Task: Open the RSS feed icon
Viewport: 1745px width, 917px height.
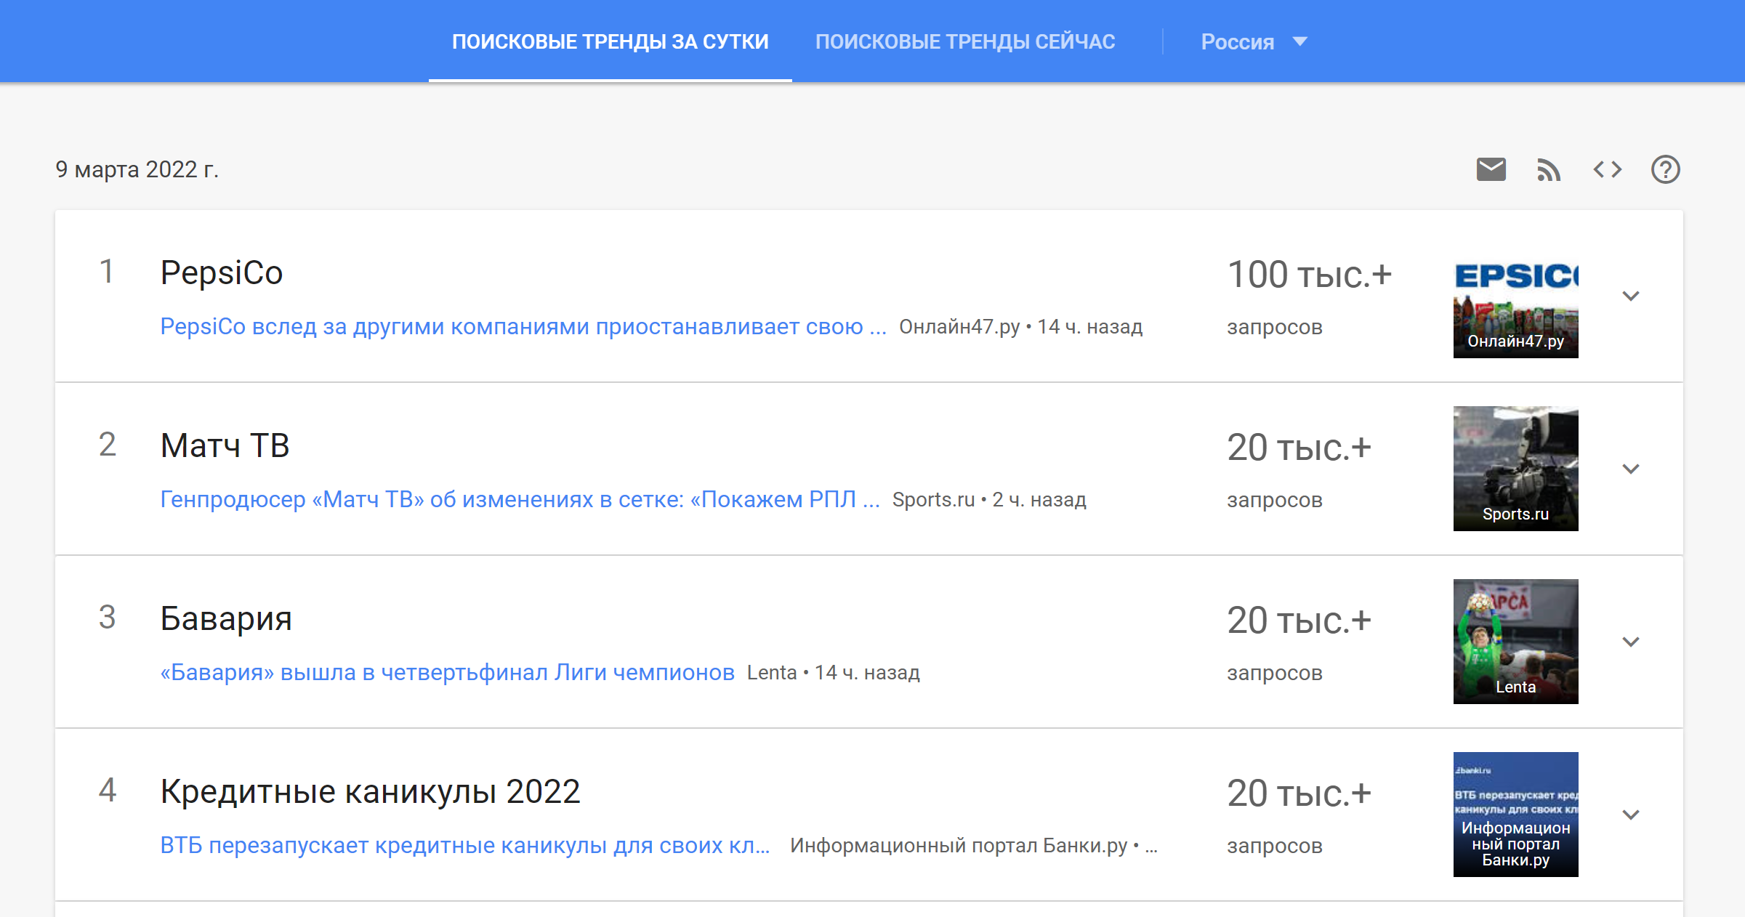Action: click(x=1548, y=170)
